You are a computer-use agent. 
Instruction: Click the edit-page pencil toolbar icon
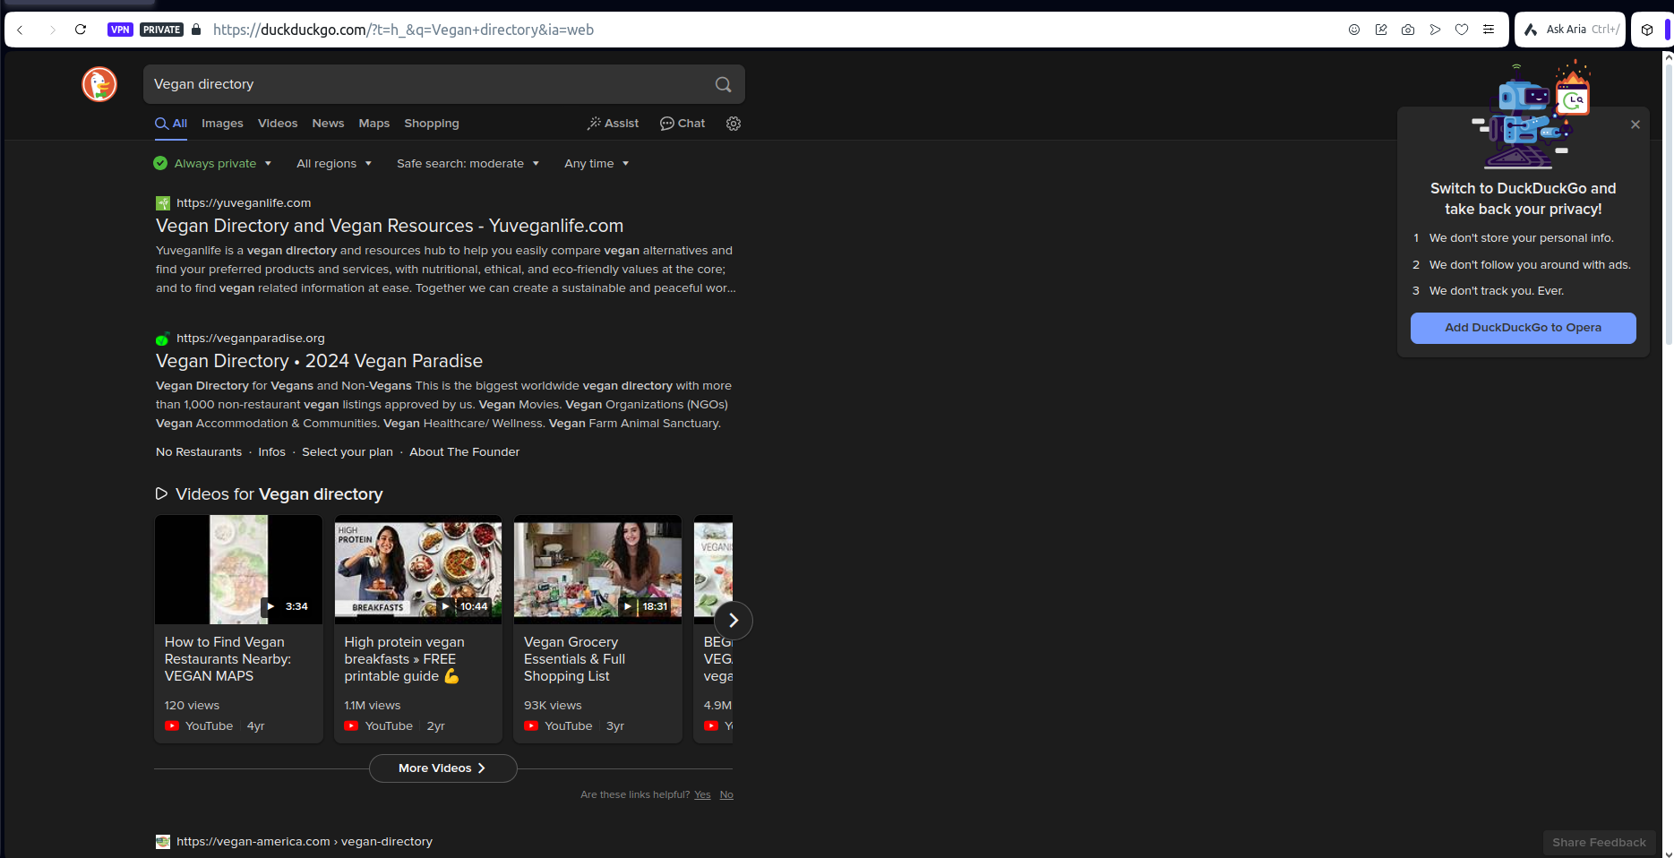click(1381, 30)
